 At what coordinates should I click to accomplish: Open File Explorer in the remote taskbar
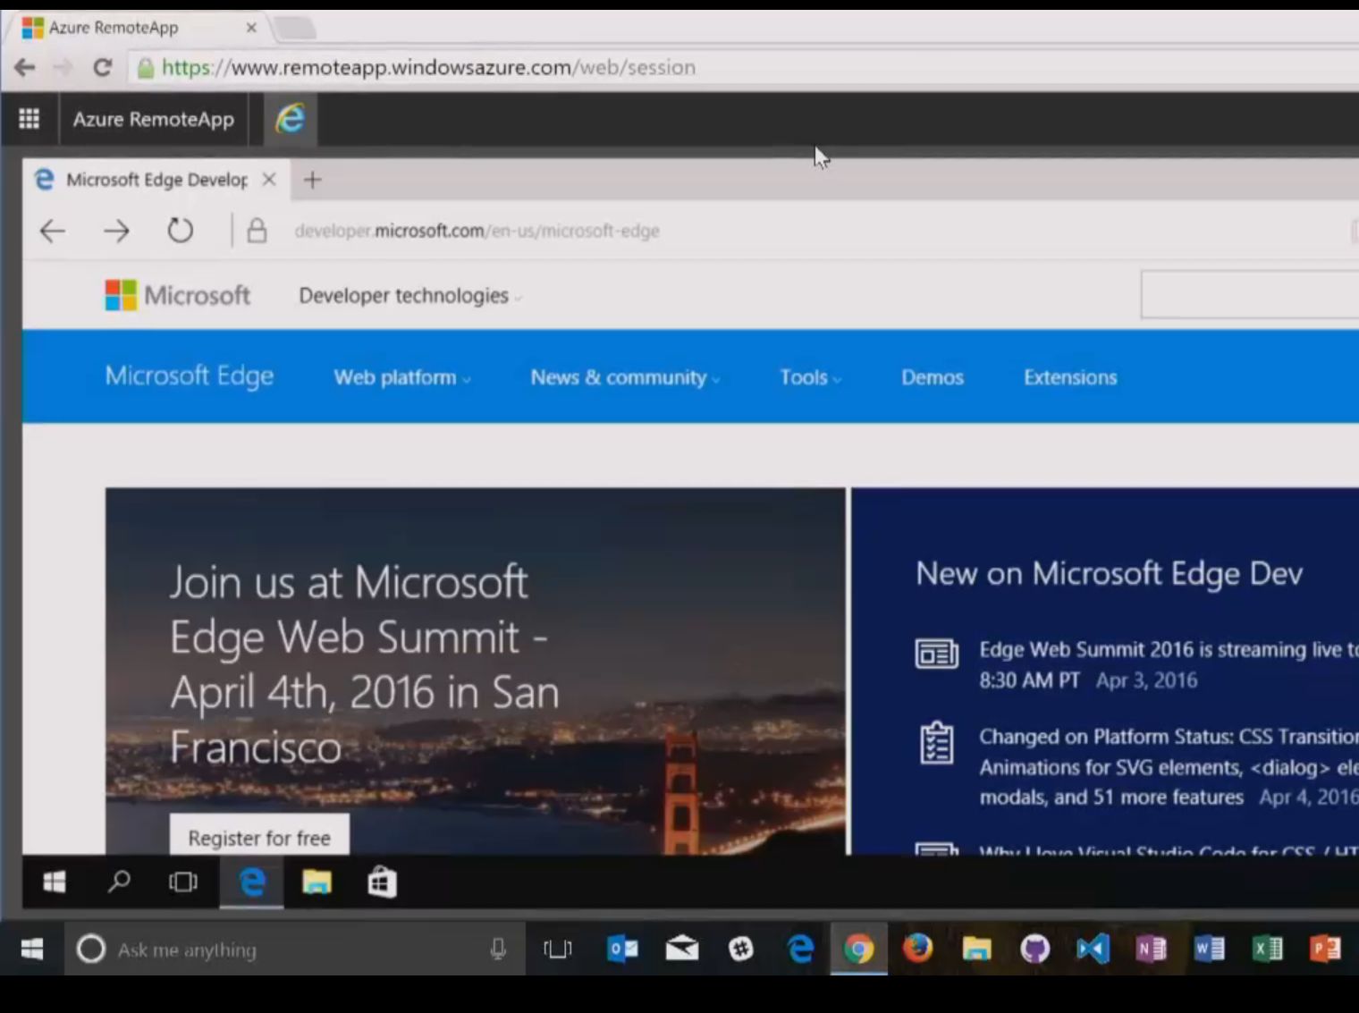click(317, 882)
